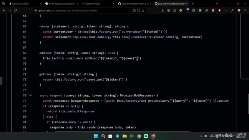Close the OWASP Juice Shop tab

(41, 4)
